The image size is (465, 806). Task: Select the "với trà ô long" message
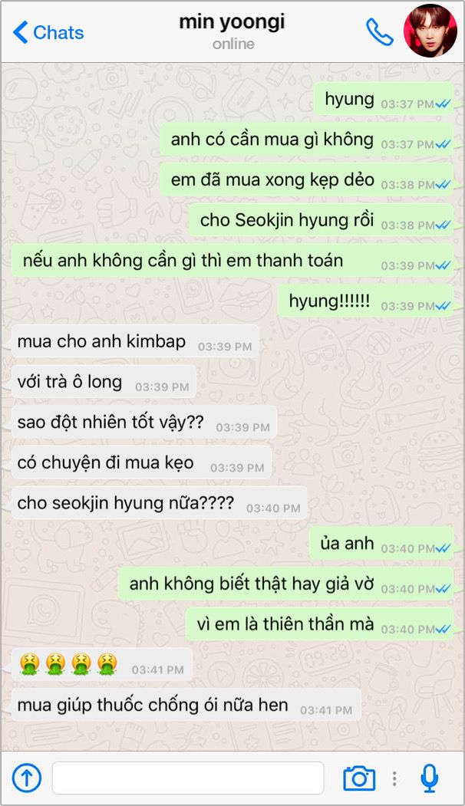(x=104, y=382)
